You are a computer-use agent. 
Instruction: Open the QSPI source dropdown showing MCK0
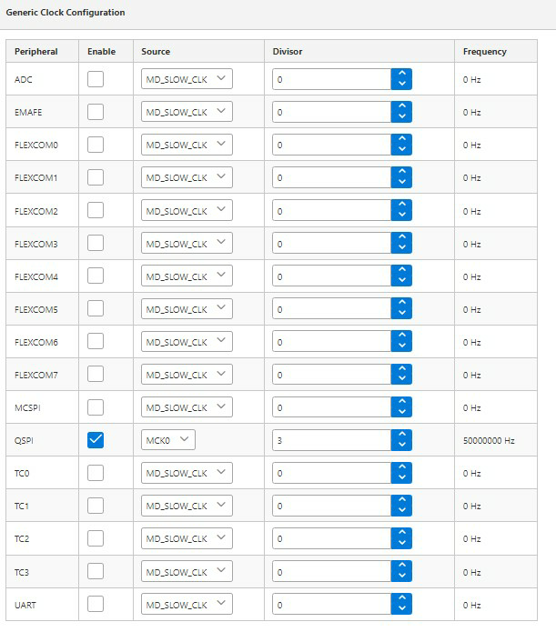point(168,440)
